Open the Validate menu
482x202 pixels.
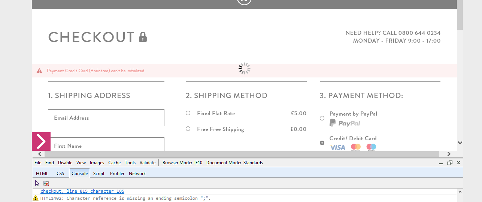coord(148,163)
